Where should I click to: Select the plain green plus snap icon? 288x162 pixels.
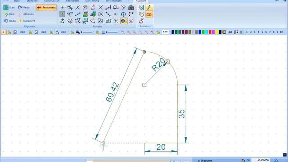62,7
